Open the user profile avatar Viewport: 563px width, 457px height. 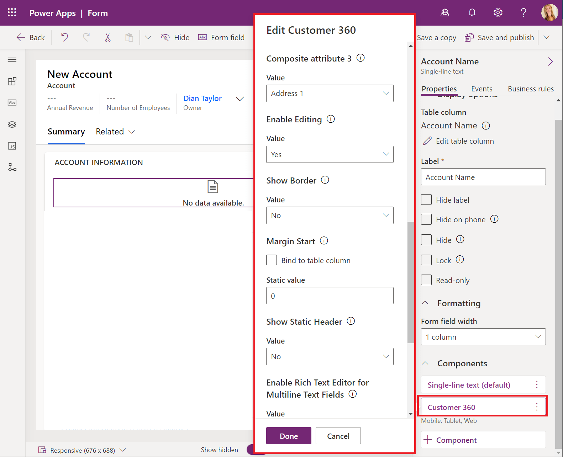coord(549,13)
